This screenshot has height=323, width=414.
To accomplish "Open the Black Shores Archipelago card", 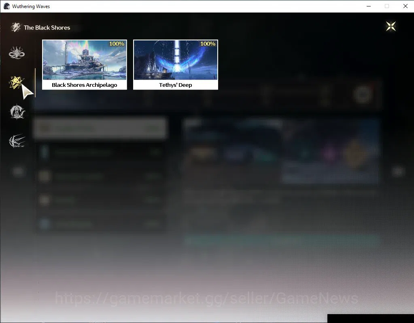I will [85, 65].
